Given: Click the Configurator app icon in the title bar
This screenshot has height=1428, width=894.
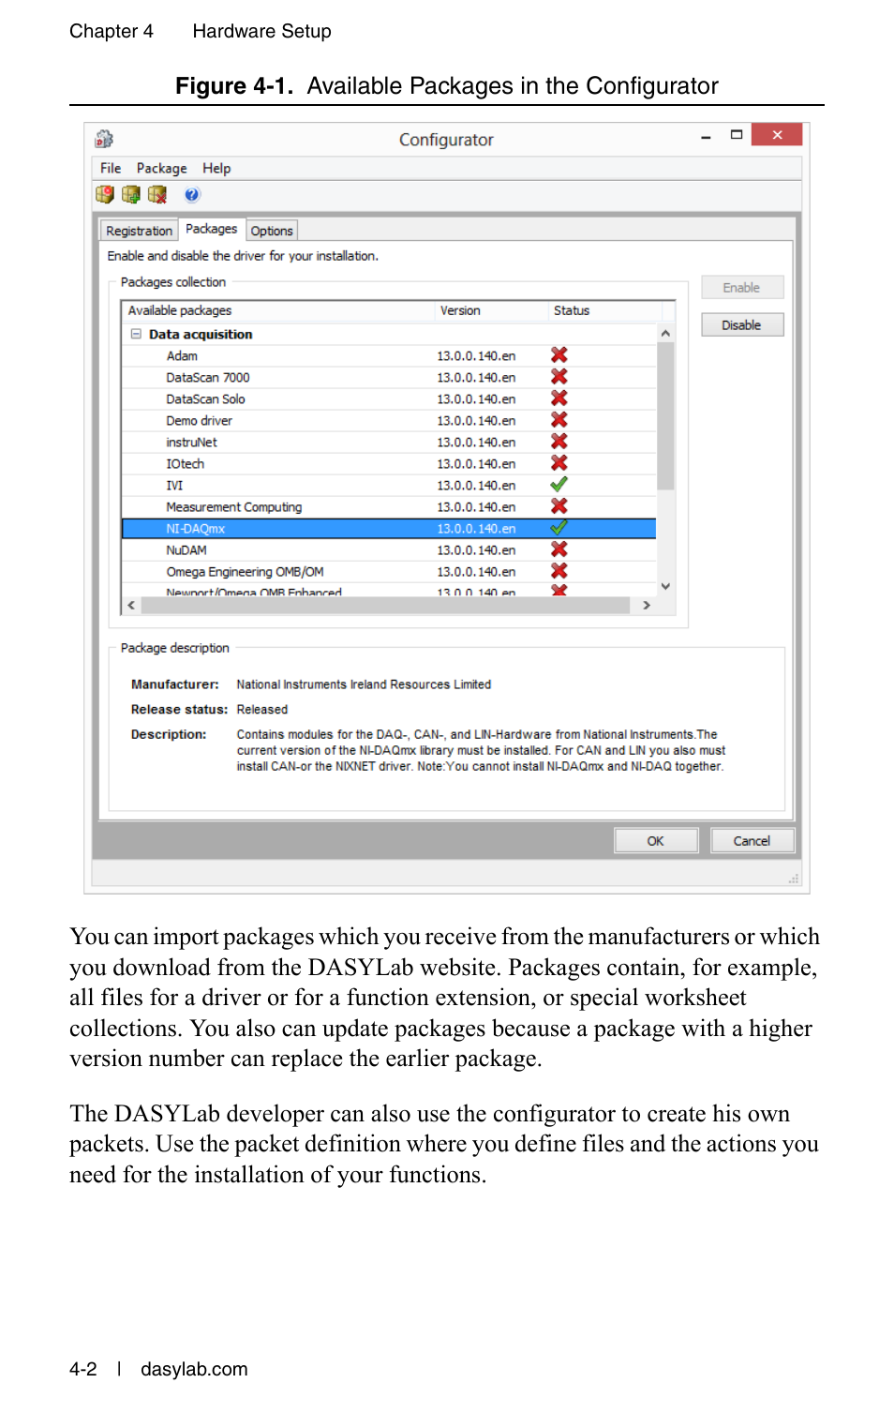Looking at the screenshot, I should (x=104, y=140).
